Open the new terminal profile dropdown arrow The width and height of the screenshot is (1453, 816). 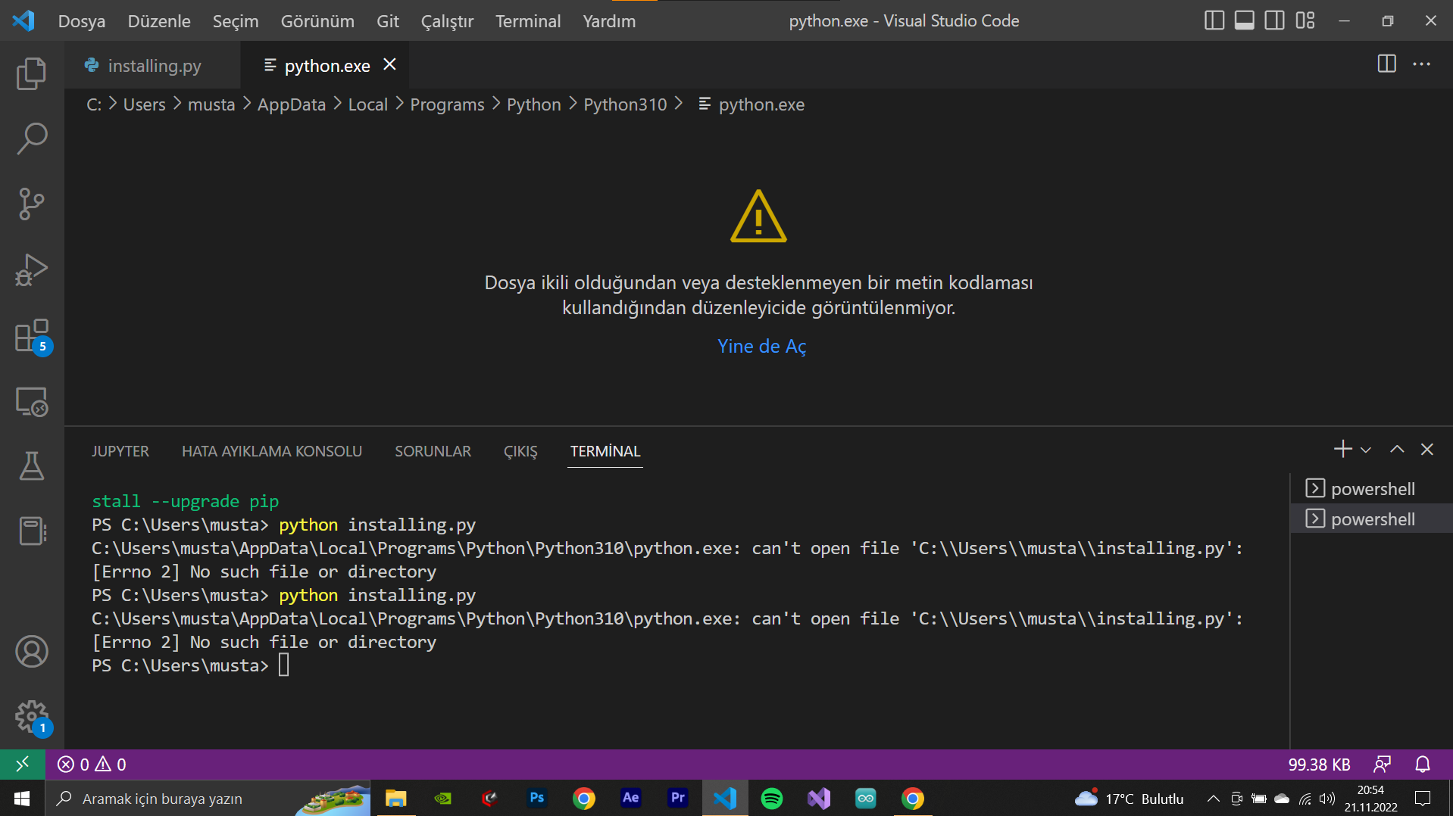1366,450
